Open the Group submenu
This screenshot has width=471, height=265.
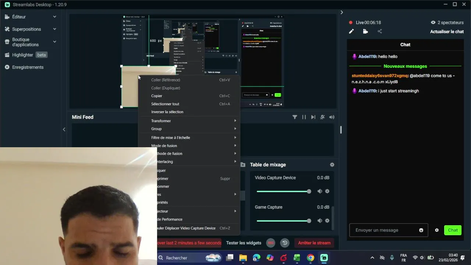189,129
